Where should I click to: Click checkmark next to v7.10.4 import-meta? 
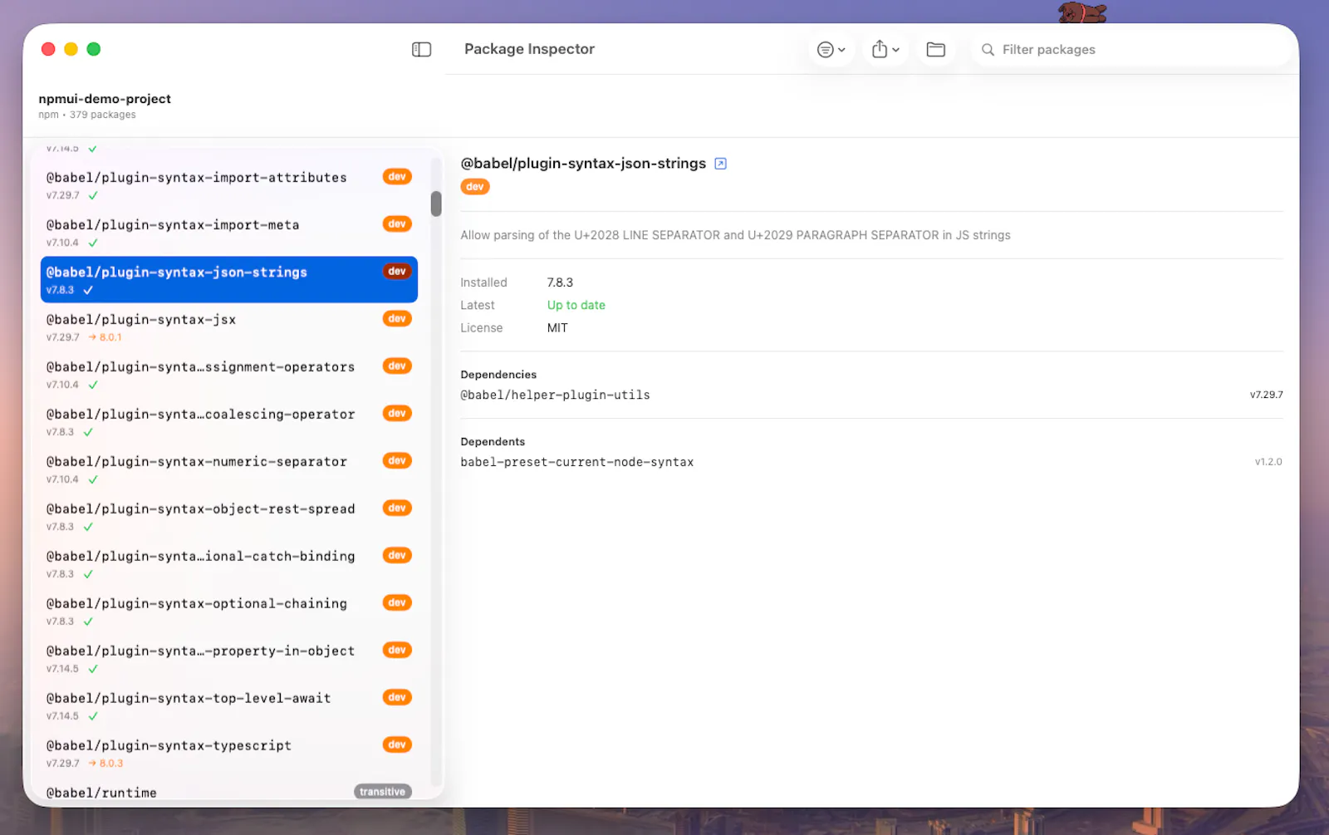tap(93, 243)
